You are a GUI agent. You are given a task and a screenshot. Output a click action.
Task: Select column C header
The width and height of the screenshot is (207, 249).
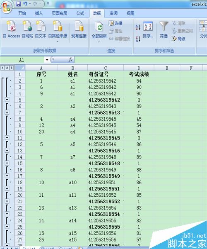click(106, 68)
